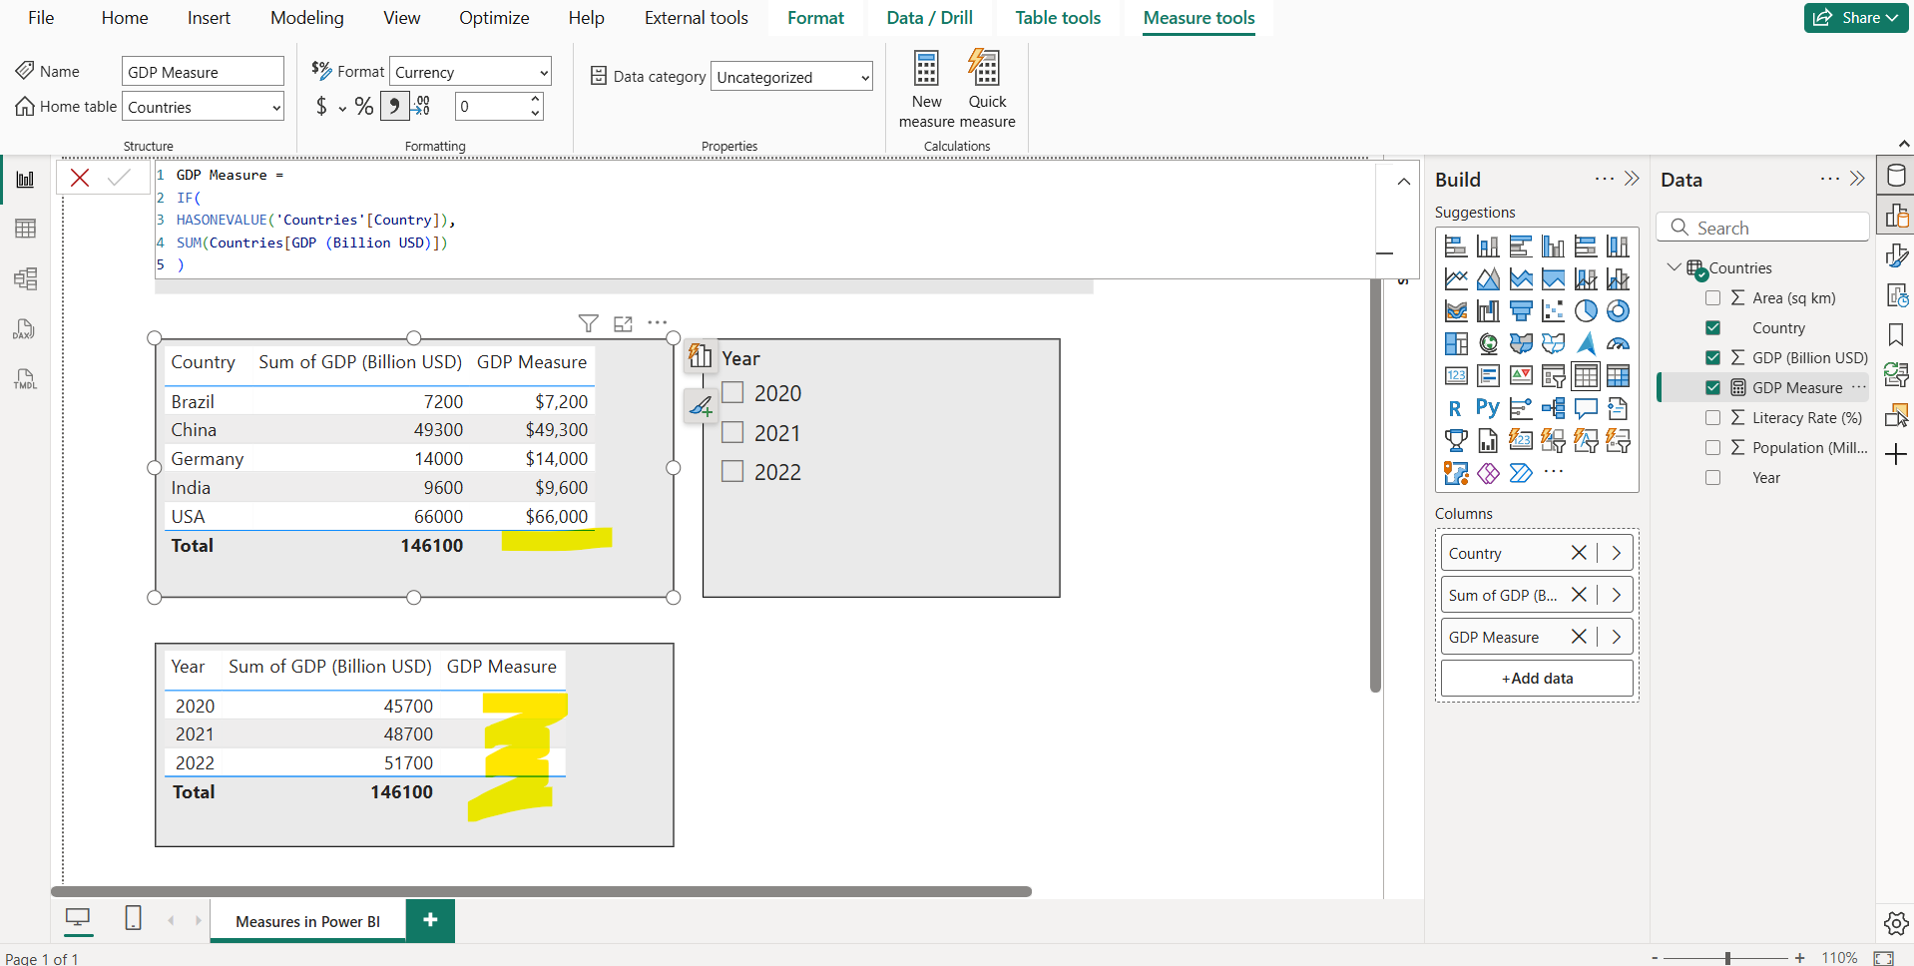Pick the R script visual

[1455, 408]
